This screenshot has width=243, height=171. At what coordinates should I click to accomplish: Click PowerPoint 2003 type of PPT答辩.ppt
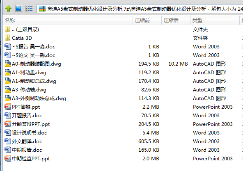point(213,107)
